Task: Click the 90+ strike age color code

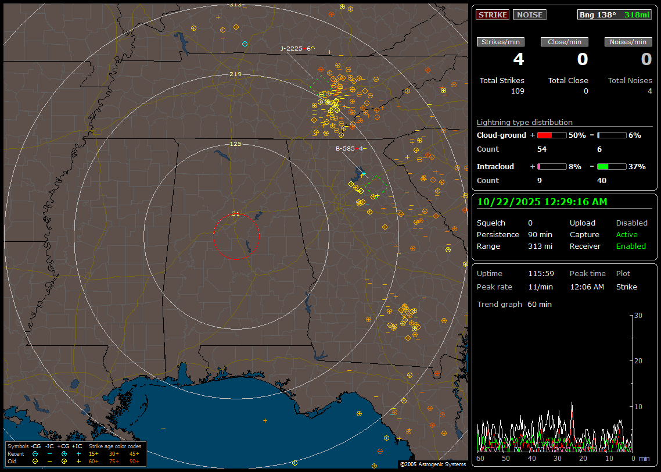Action: 134,461
